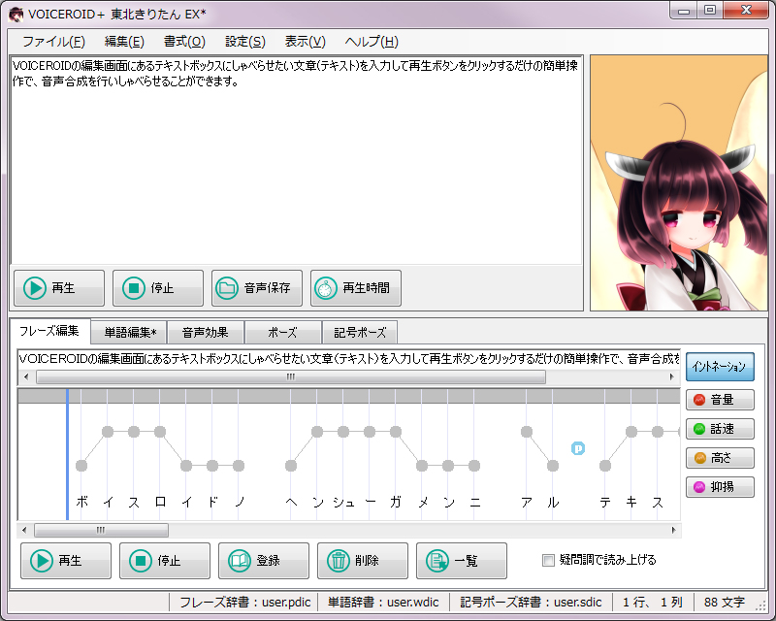
Task: Delete the phrase with the 削除 button
Action: (363, 561)
